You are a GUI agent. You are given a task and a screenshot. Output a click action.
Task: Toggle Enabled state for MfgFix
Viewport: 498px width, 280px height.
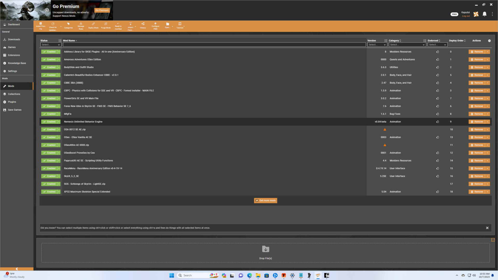49,114
